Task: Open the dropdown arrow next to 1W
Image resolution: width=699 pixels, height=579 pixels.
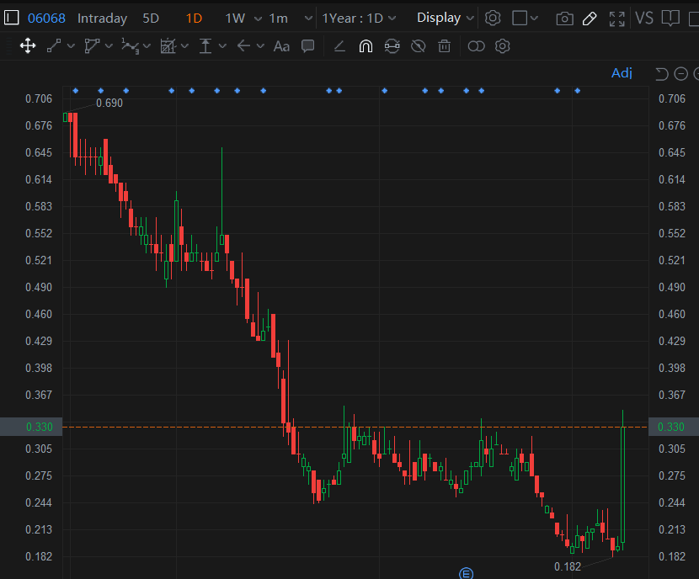Action: 258,19
